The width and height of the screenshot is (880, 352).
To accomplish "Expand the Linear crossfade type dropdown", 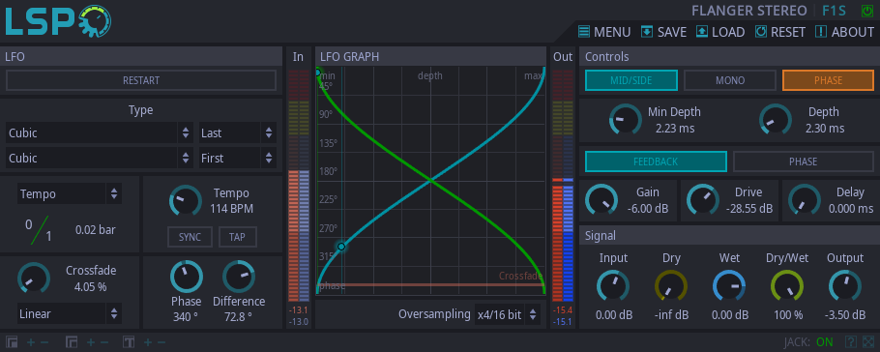I will 70,314.
